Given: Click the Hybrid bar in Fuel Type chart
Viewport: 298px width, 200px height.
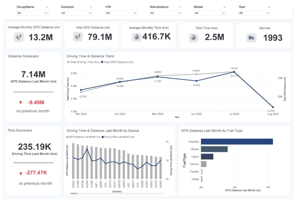Looking at the screenshot, I should point(207,156).
